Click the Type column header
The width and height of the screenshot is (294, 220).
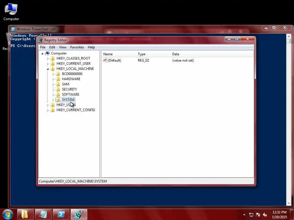click(x=153, y=54)
